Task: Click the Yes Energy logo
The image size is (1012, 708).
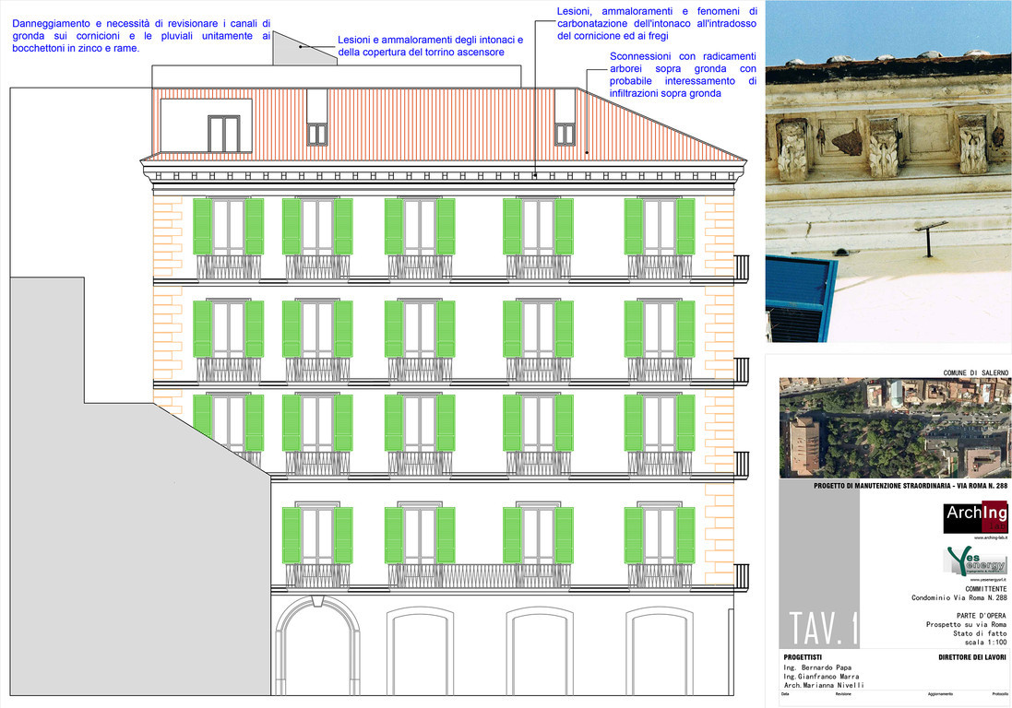Action: point(975,560)
